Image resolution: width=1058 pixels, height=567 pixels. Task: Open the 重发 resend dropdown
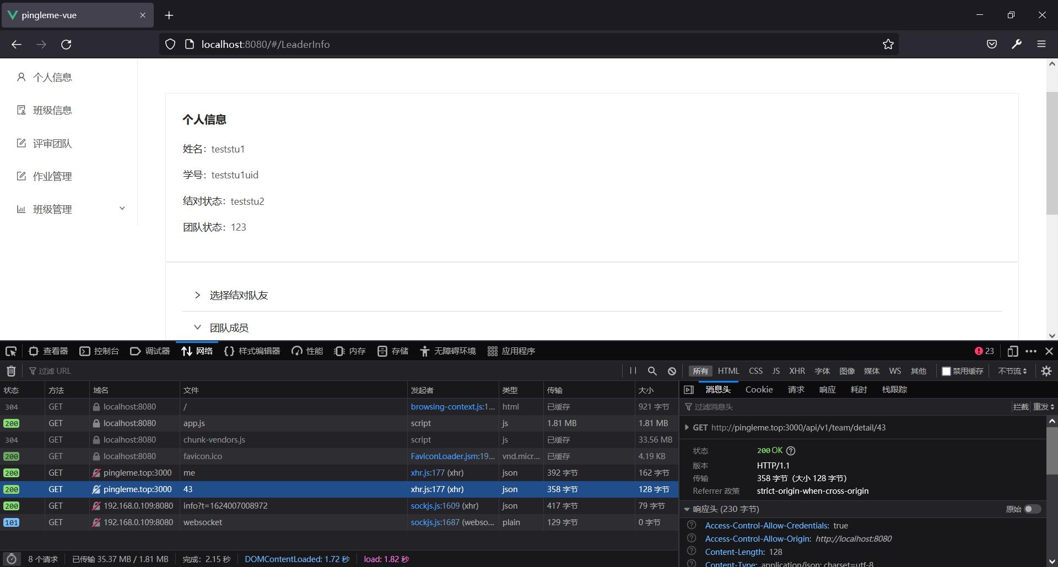[x=1043, y=407]
